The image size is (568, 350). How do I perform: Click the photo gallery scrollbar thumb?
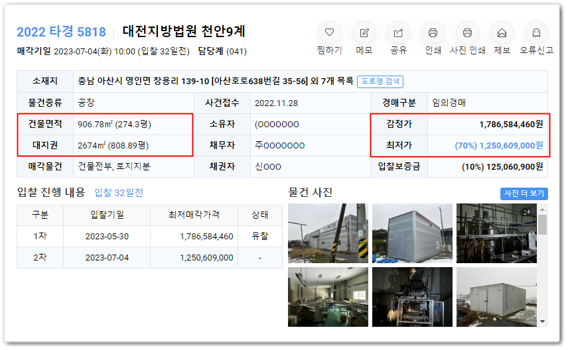[x=542, y=225]
